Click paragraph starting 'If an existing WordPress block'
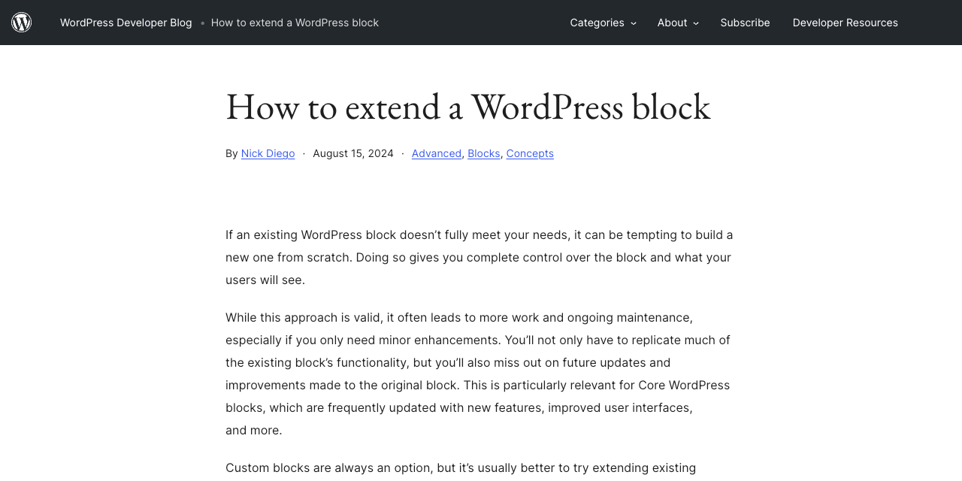Image resolution: width=962 pixels, height=481 pixels. click(481, 257)
